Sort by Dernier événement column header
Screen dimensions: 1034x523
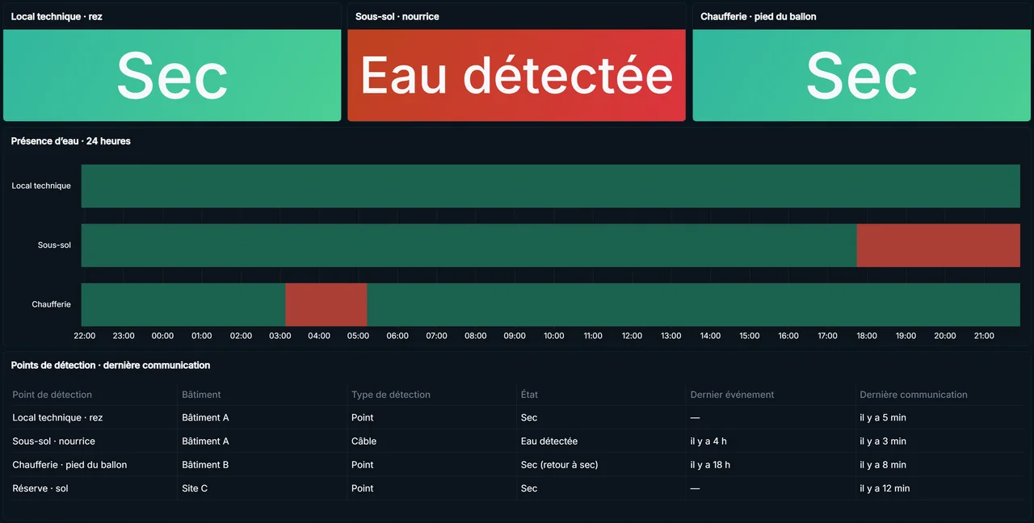coord(732,395)
